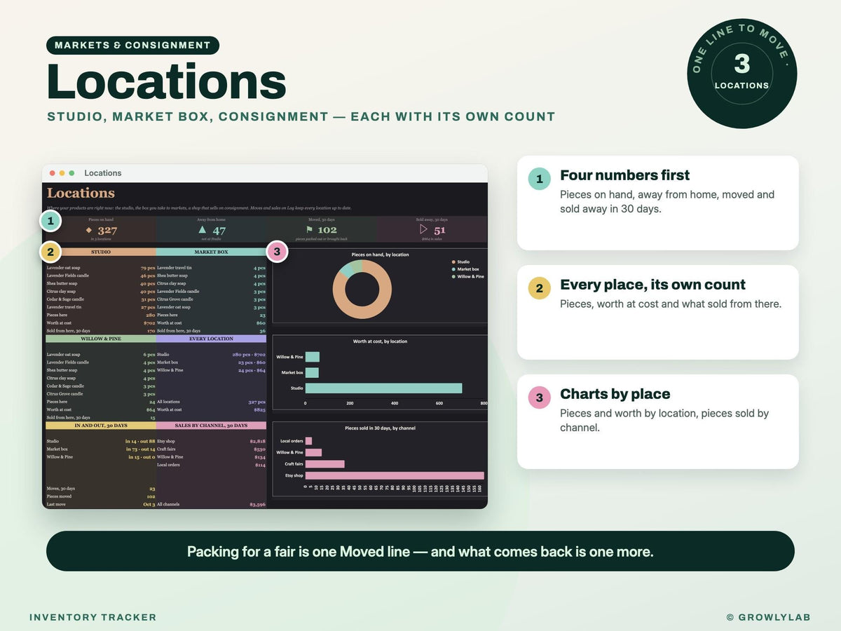Click the teal number 1 callout badge
This screenshot has width=841, height=631.
50,222
